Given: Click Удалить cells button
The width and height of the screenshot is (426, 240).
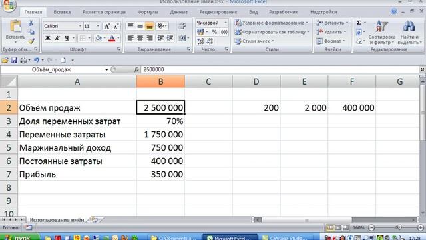Looking at the screenshot, I should click(x=331, y=32).
